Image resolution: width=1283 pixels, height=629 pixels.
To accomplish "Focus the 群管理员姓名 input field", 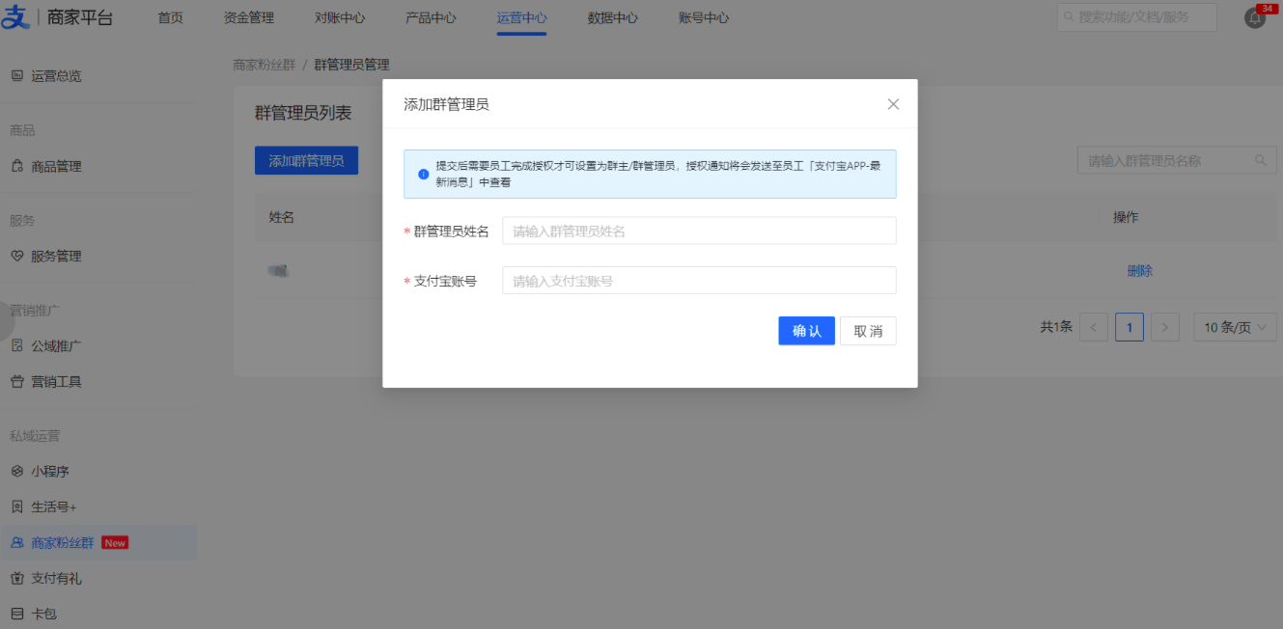I will pos(698,231).
